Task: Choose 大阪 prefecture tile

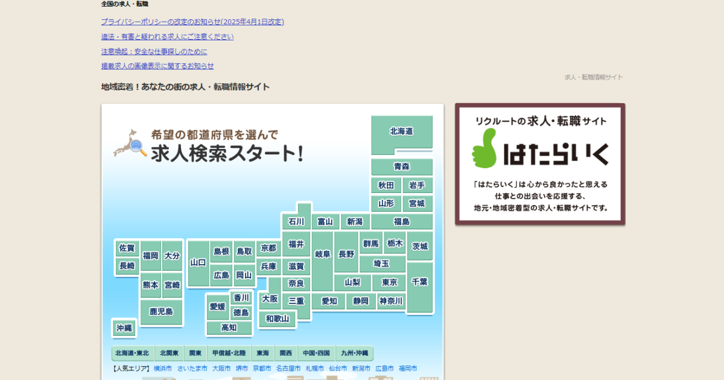Action: tap(270, 299)
